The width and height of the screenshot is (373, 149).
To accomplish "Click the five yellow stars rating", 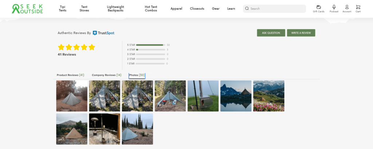I will pyautogui.click(x=76, y=47).
